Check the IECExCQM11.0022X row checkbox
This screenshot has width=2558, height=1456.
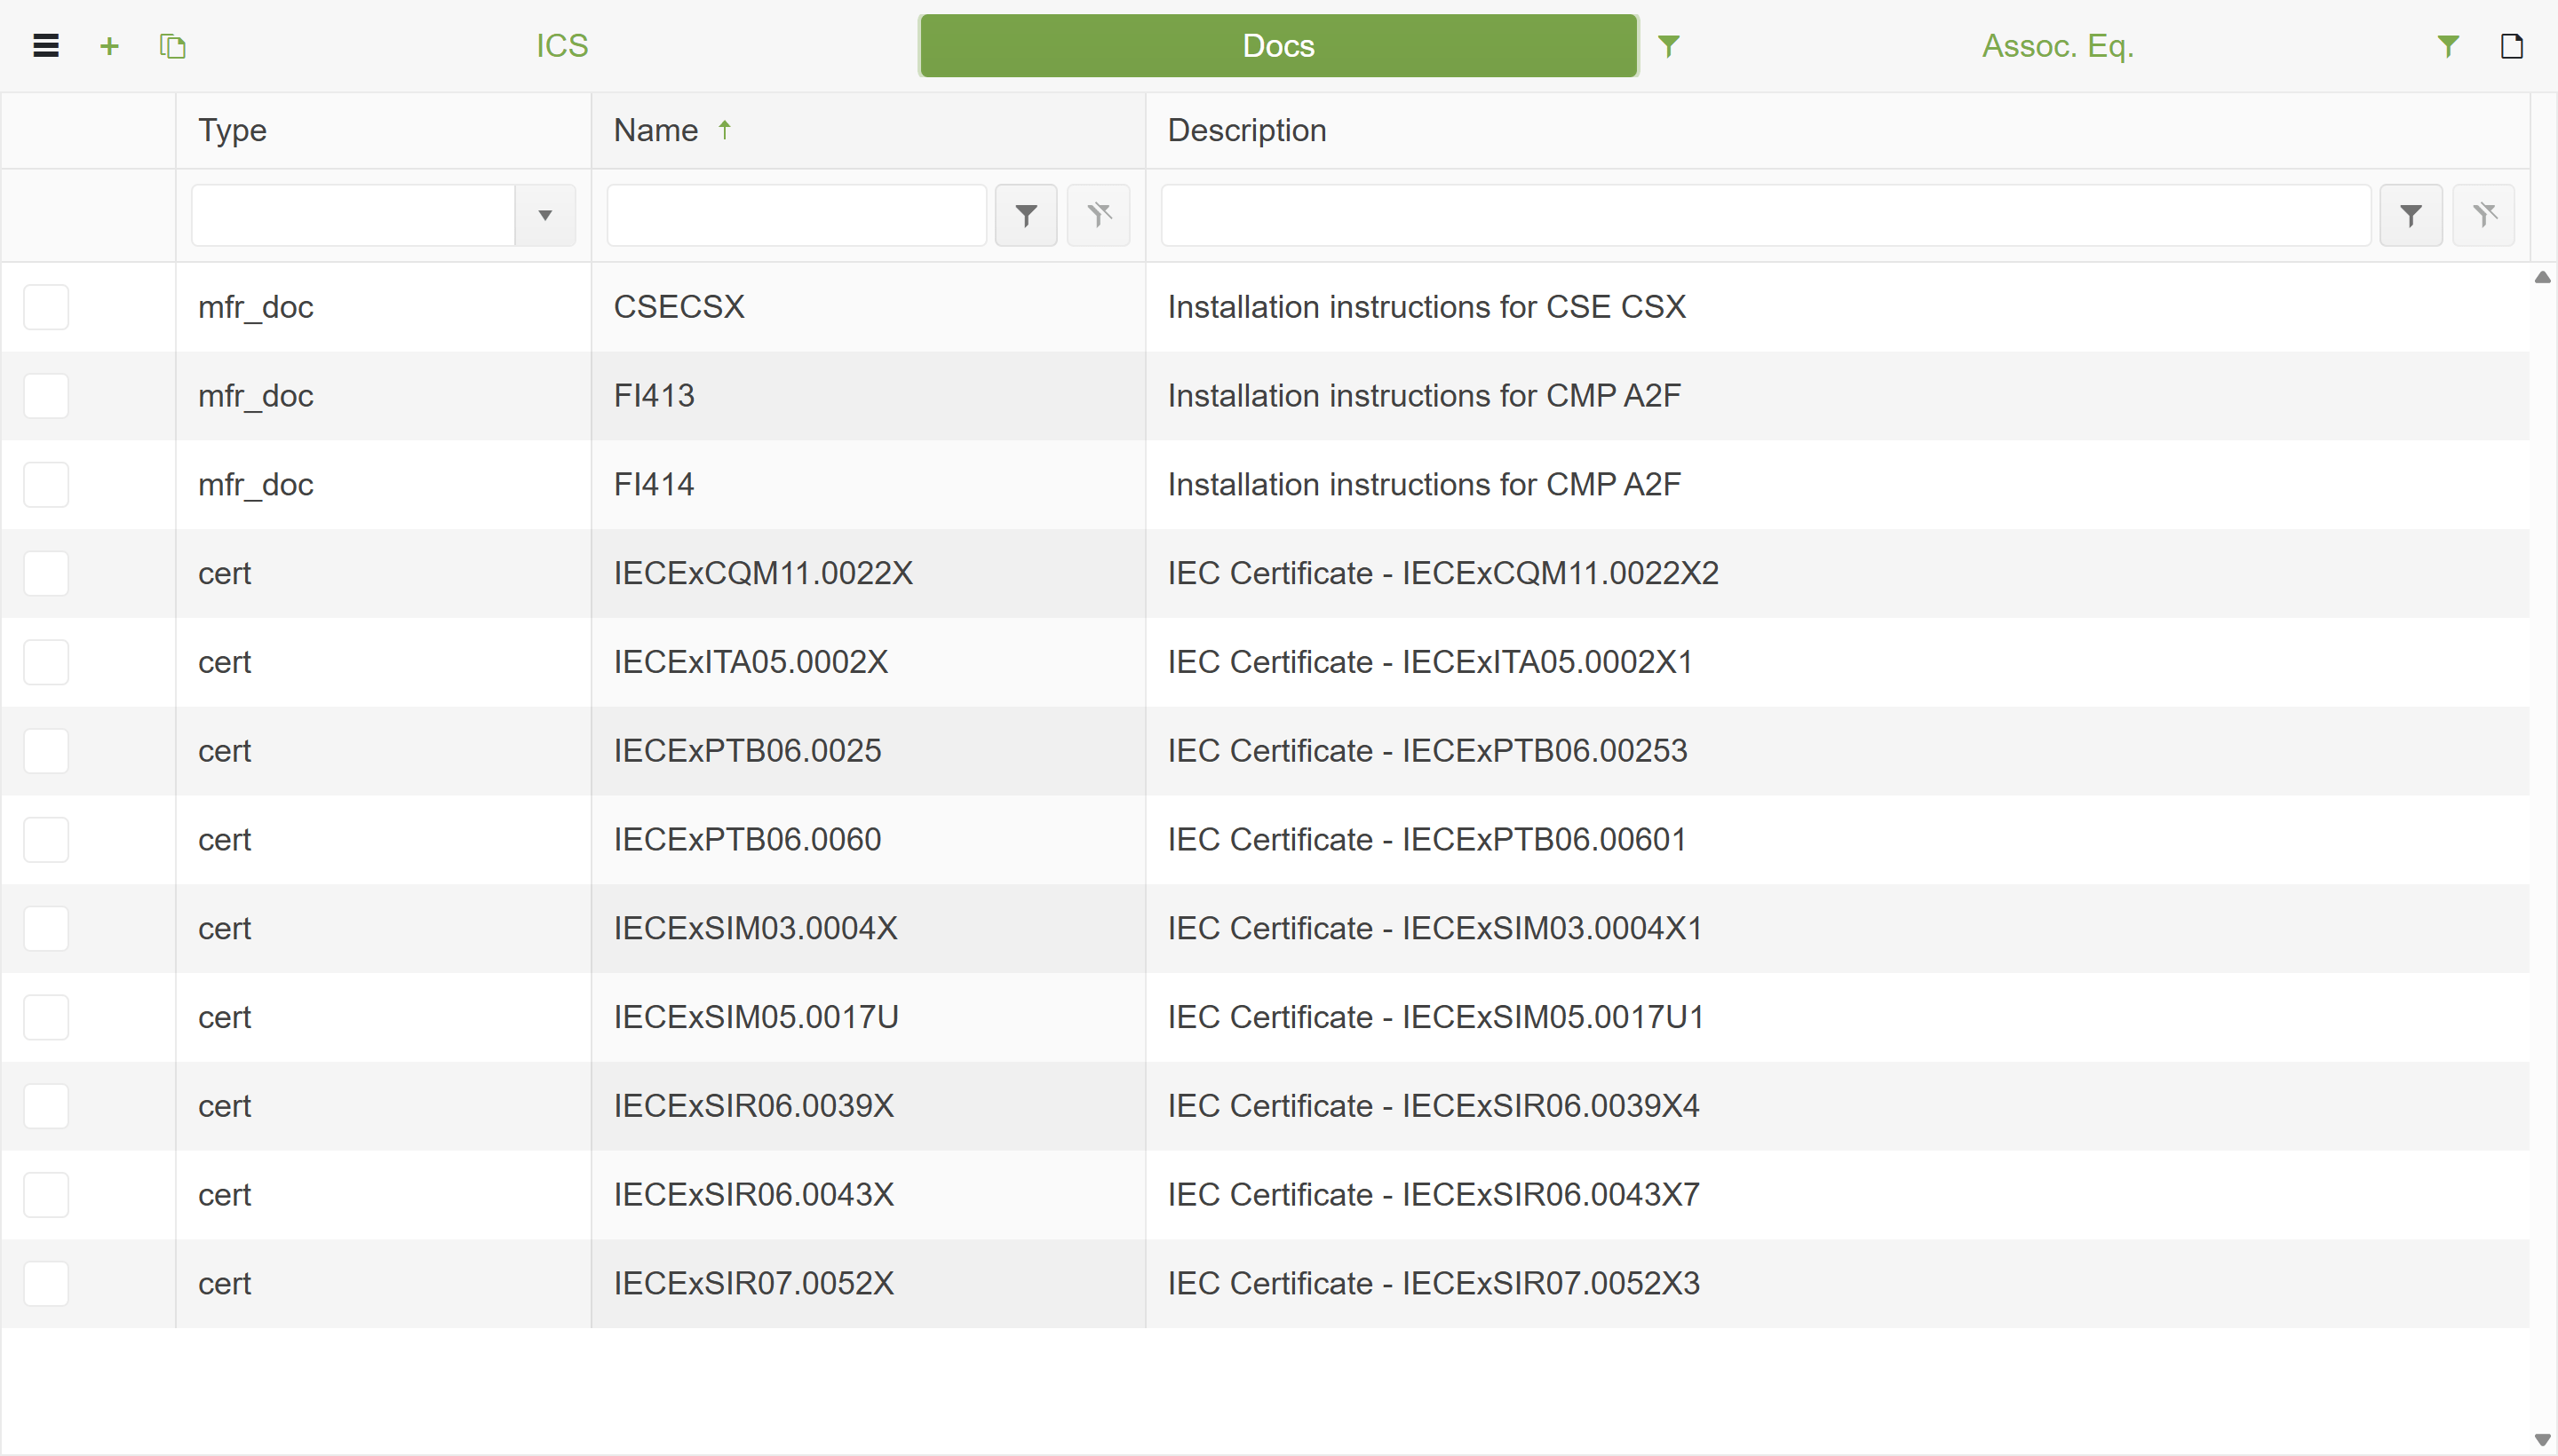pos(46,574)
